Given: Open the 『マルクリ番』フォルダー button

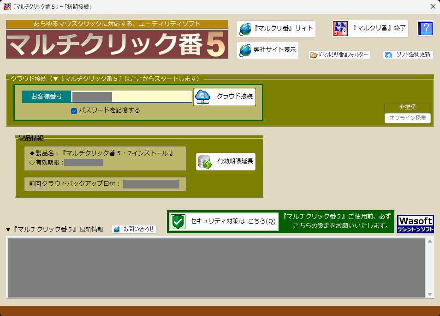Looking at the screenshot, I should coord(339,55).
